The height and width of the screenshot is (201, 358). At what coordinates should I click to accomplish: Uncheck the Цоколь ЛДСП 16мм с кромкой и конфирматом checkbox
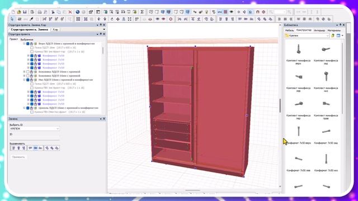point(28,108)
